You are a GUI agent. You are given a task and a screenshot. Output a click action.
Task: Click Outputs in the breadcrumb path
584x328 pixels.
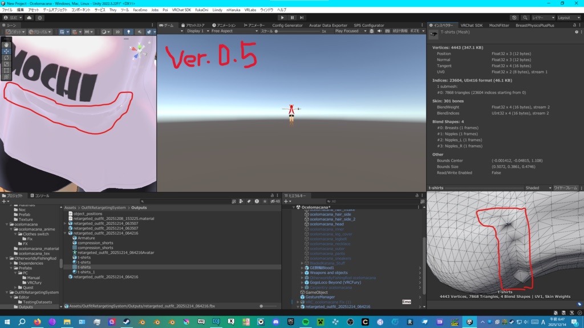pyautogui.click(x=139, y=208)
